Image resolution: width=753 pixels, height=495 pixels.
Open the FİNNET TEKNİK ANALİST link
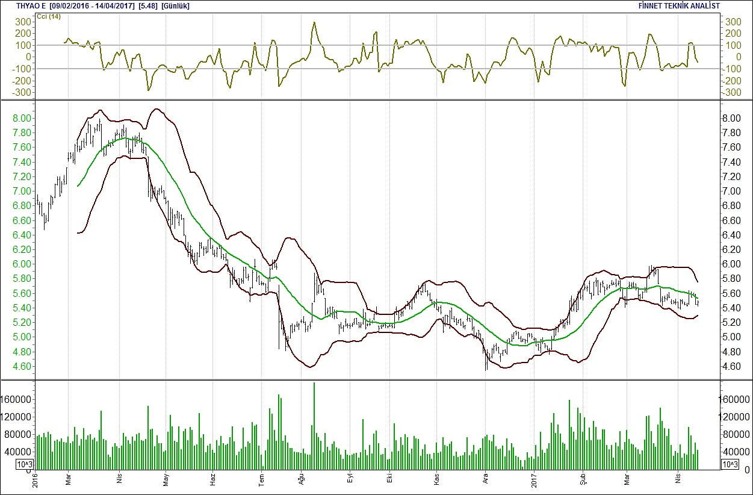click(x=679, y=5)
